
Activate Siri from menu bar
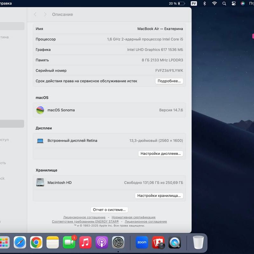point(243,3)
